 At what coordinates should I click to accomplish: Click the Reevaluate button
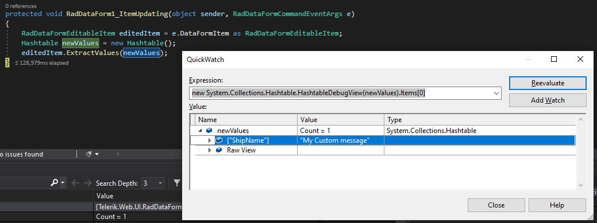548,83
